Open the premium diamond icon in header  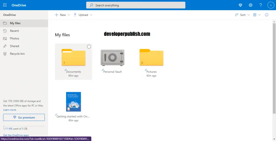click(240, 5)
